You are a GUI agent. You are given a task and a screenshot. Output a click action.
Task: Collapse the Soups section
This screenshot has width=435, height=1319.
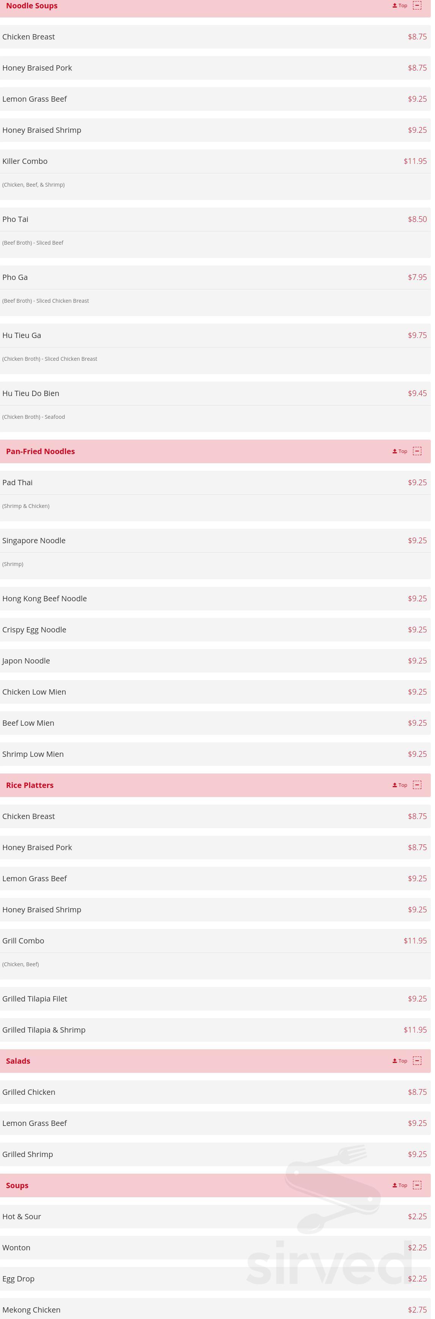coord(417,1185)
